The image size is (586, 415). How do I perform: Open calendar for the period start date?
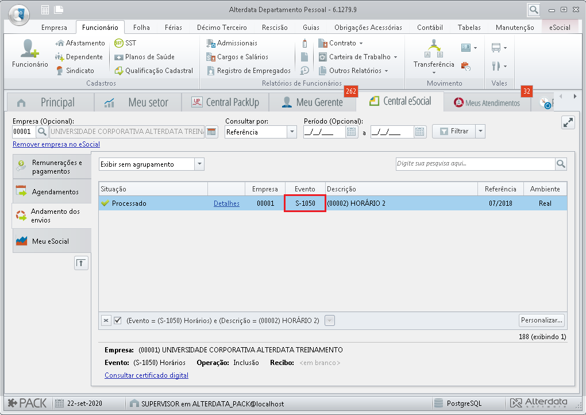click(351, 132)
